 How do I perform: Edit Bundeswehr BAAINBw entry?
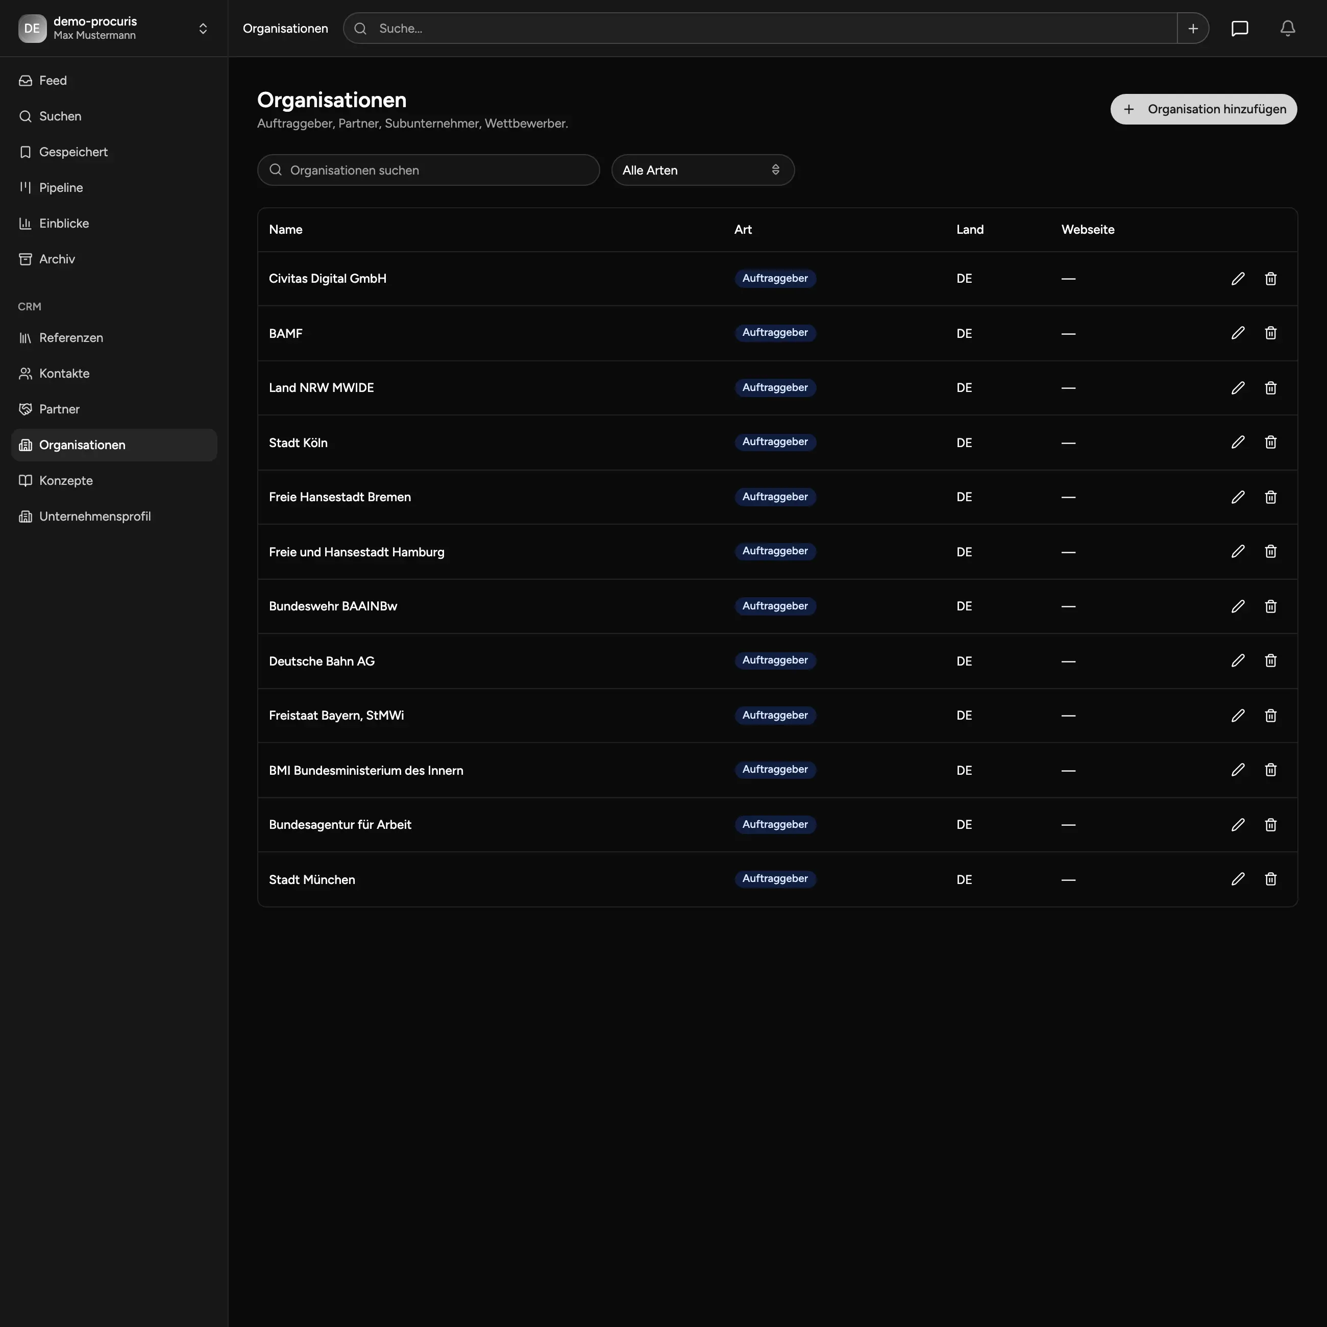point(1238,606)
